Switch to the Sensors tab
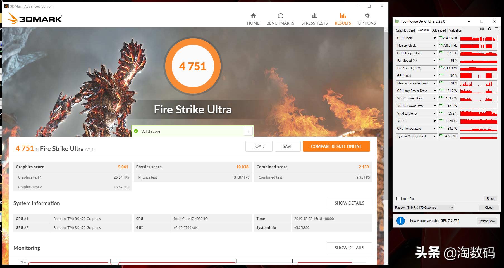Image resolution: width=504 pixels, height=268 pixels. click(423, 30)
